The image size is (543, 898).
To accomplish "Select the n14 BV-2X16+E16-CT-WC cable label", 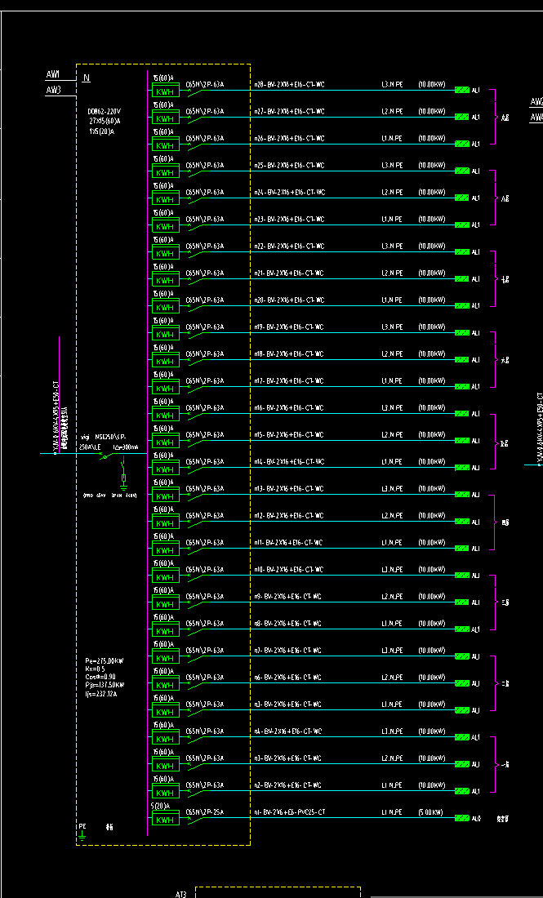I will pyautogui.click(x=289, y=461).
